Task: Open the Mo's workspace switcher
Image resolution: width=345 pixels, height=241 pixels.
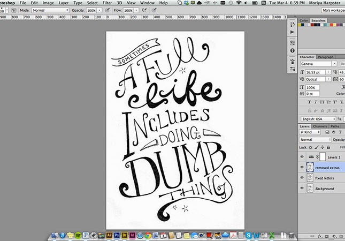Action: pos(333,10)
